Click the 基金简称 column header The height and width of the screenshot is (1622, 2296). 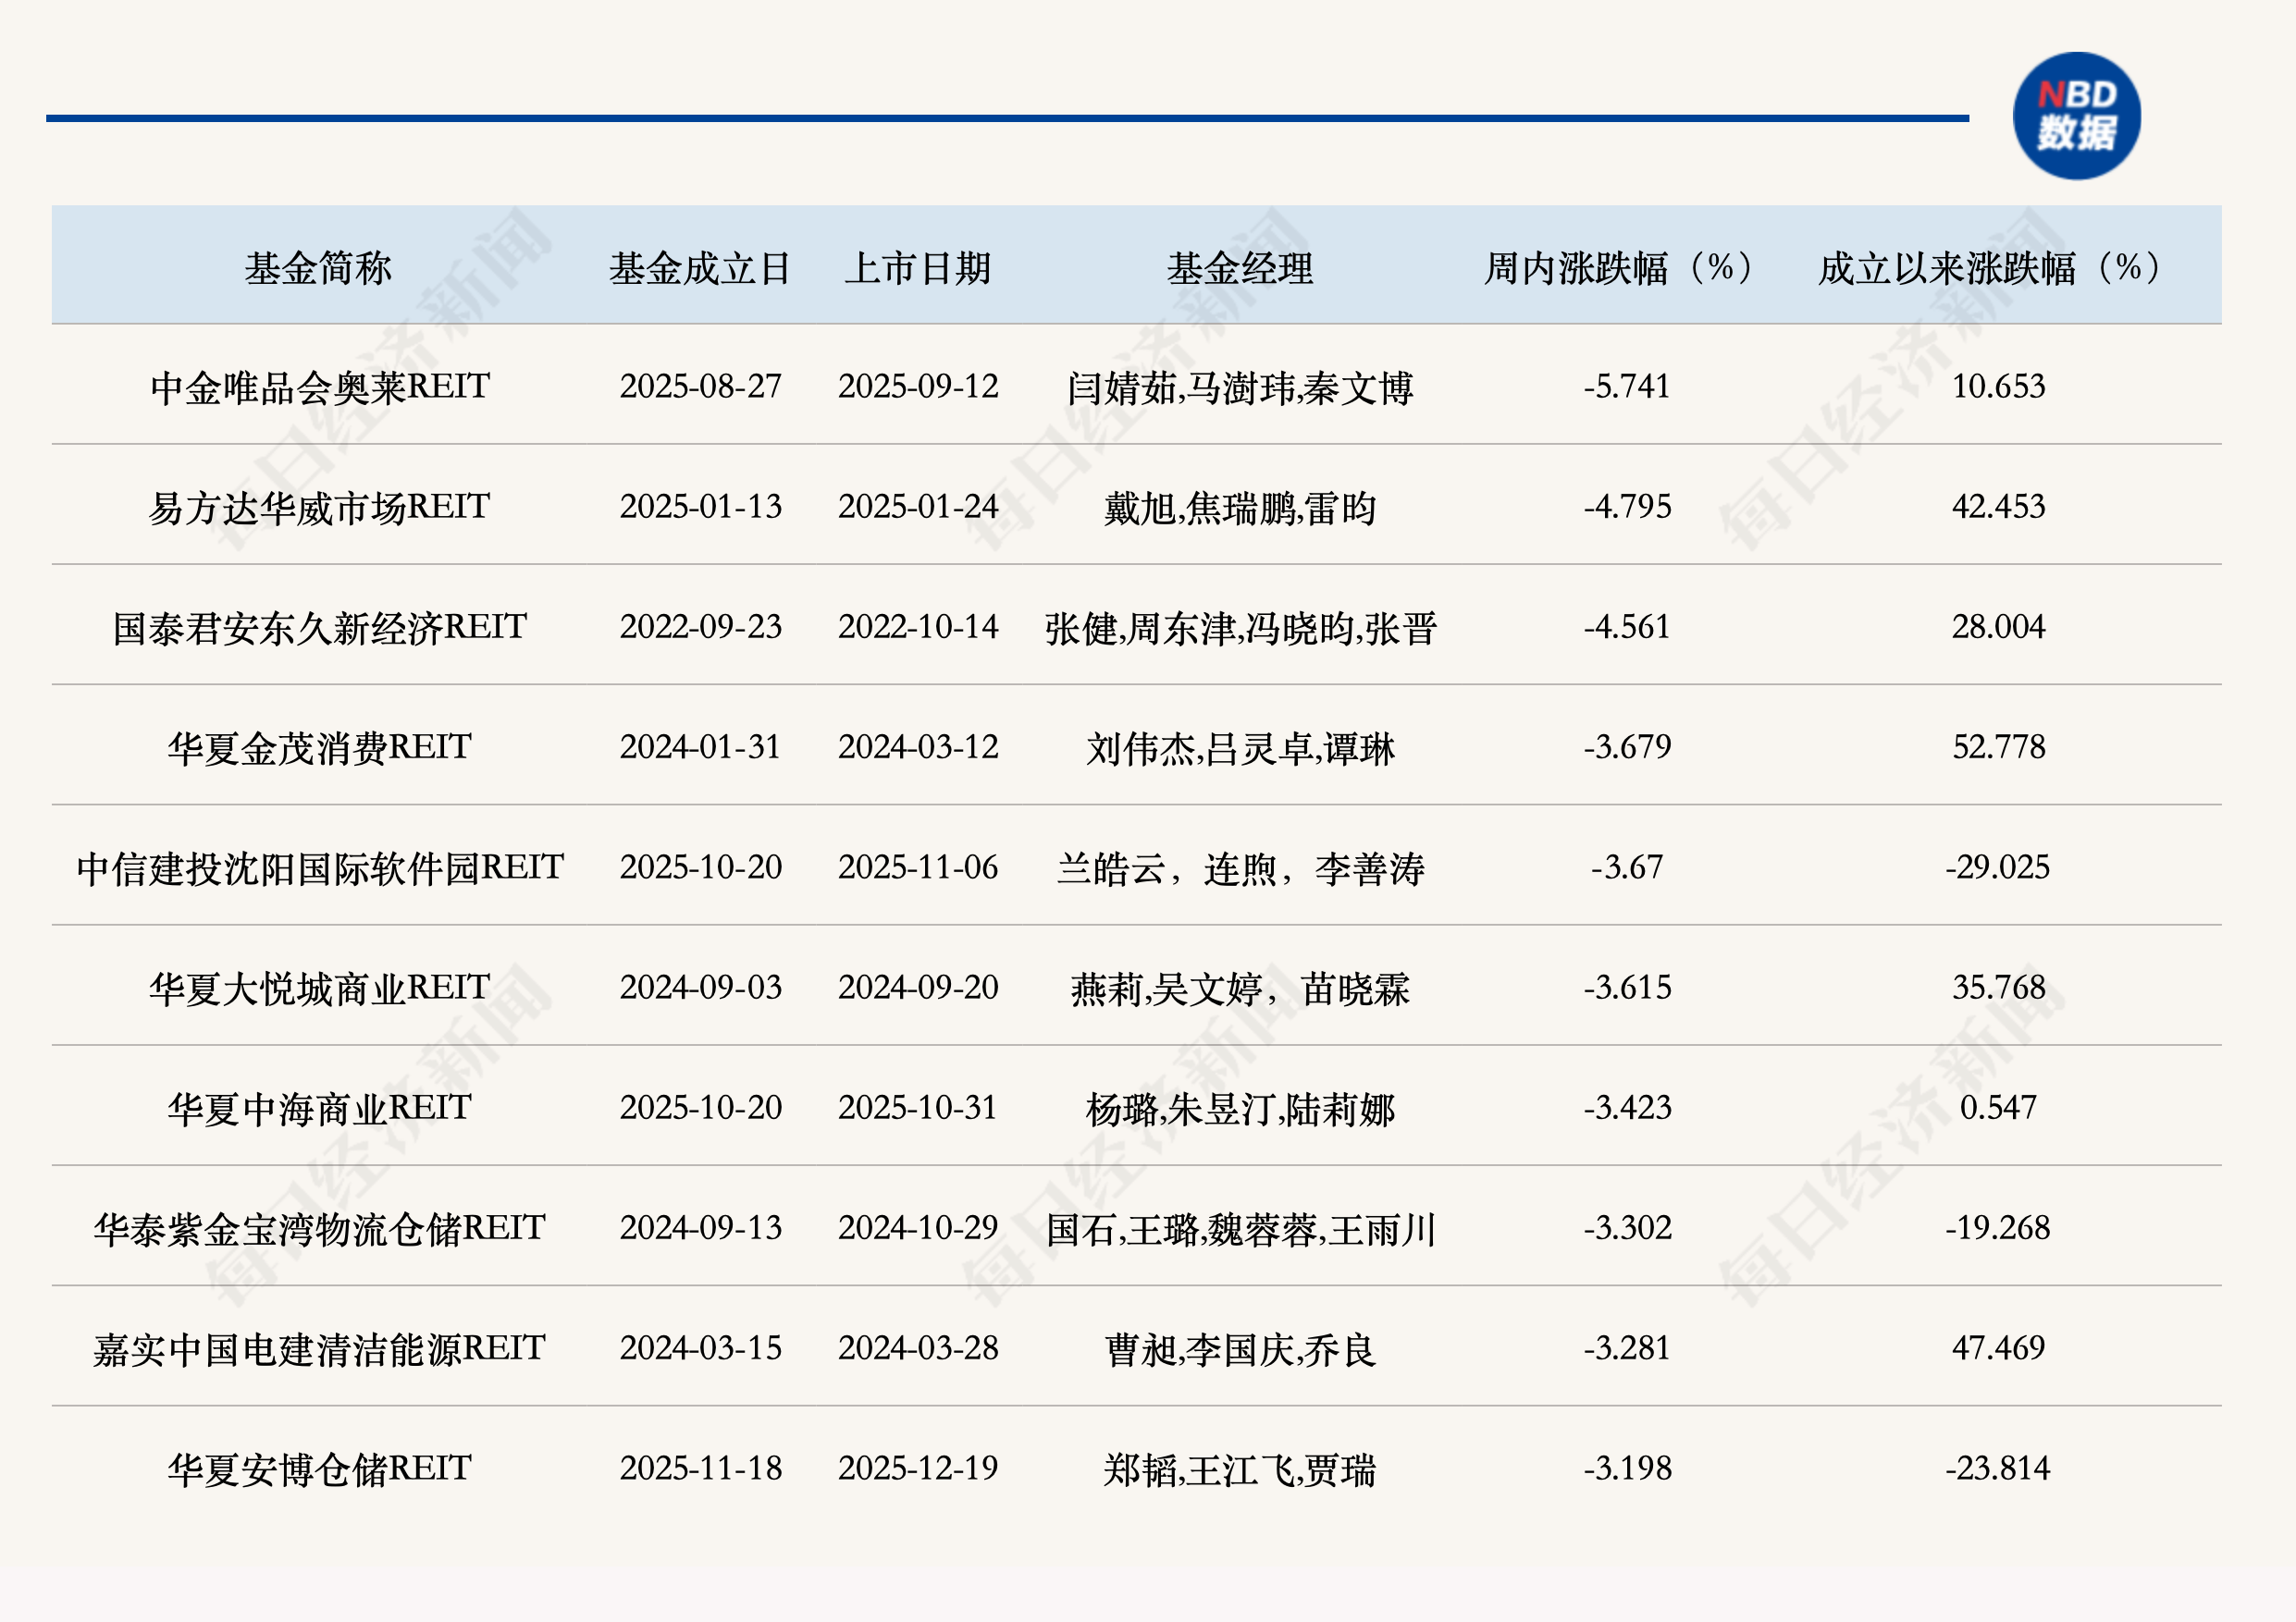point(318,268)
